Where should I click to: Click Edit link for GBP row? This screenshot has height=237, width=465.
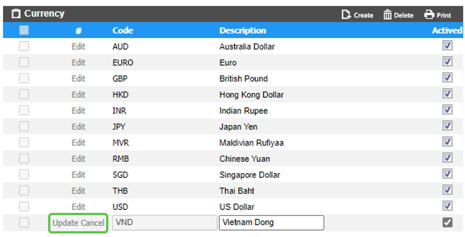[x=79, y=79]
